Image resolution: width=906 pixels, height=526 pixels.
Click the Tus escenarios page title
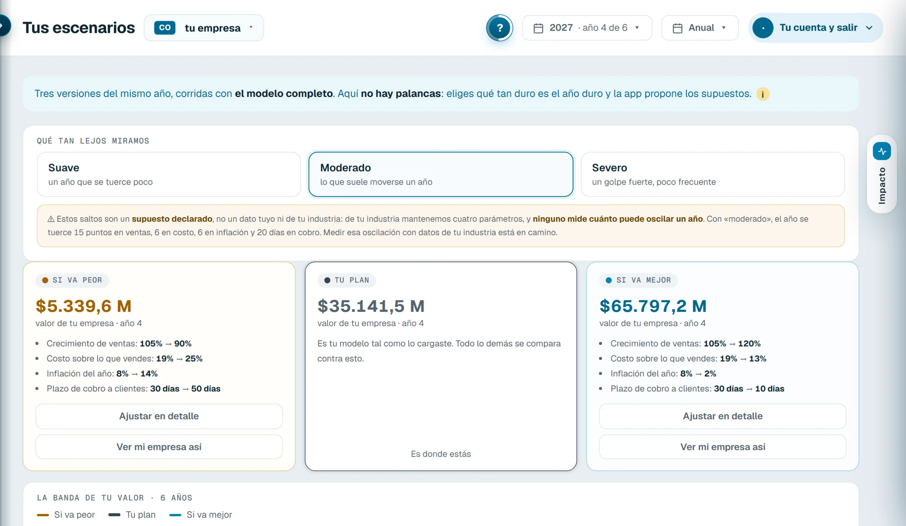[x=79, y=28]
